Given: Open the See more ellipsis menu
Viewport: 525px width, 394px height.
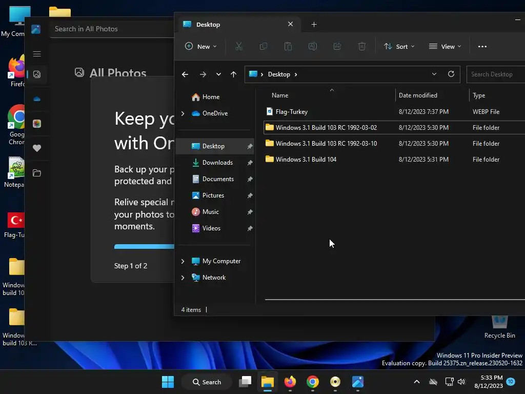Looking at the screenshot, I should [x=482, y=47].
